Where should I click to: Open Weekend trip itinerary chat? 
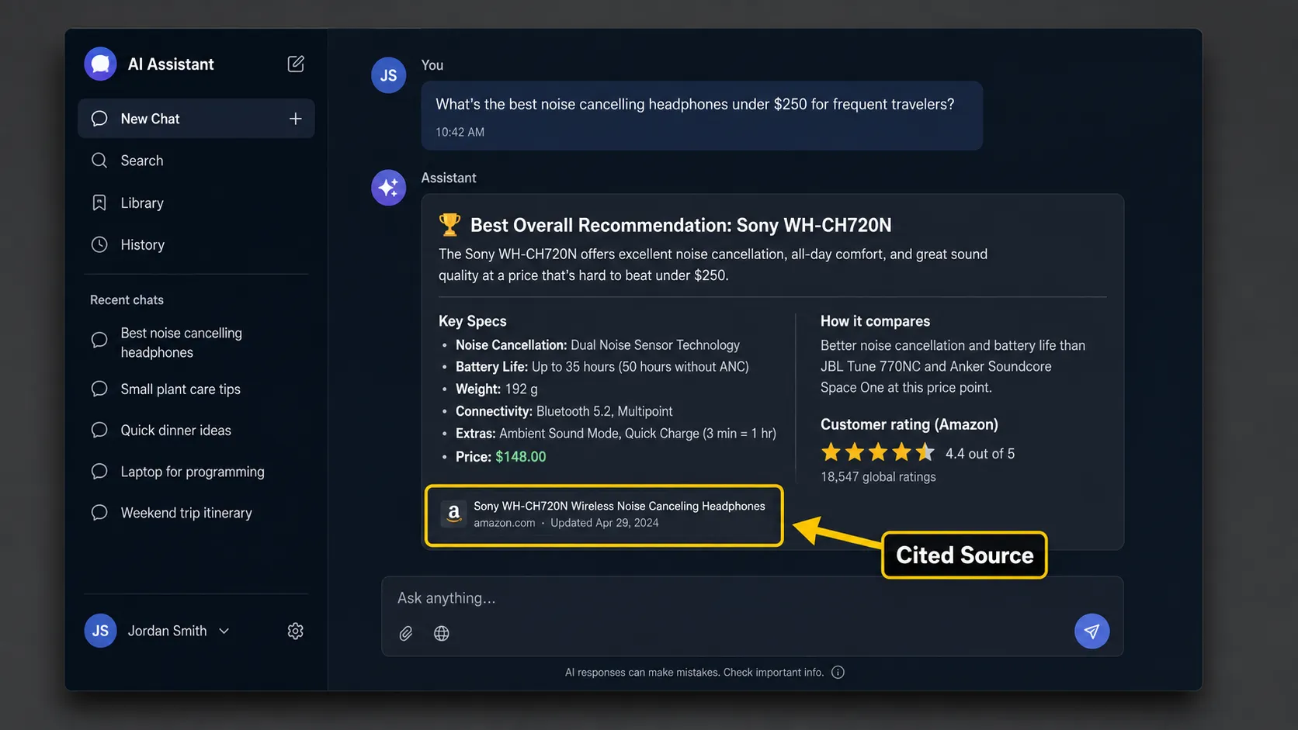(x=186, y=513)
